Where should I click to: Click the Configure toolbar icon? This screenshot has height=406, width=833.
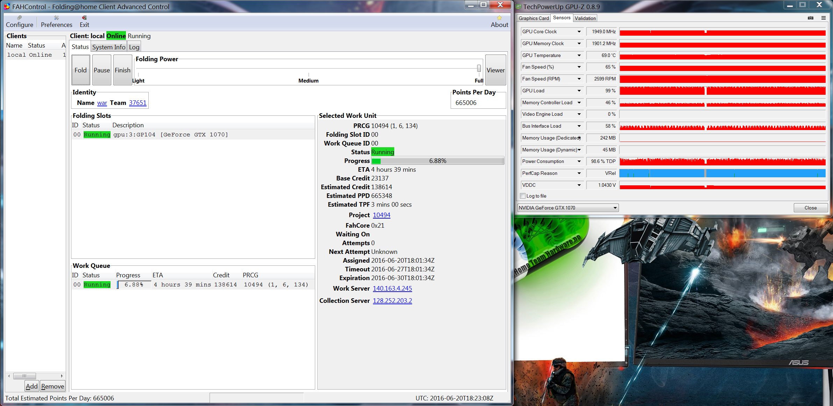pyautogui.click(x=20, y=18)
